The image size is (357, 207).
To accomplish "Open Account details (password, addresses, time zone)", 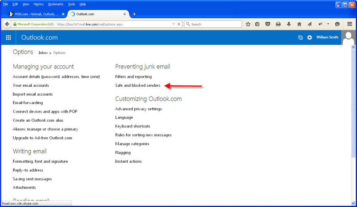I will tap(56, 77).
